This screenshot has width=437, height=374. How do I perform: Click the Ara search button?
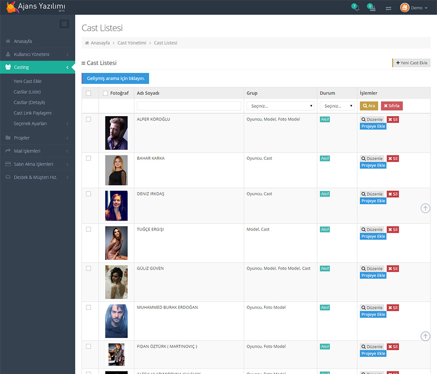coord(369,105)
